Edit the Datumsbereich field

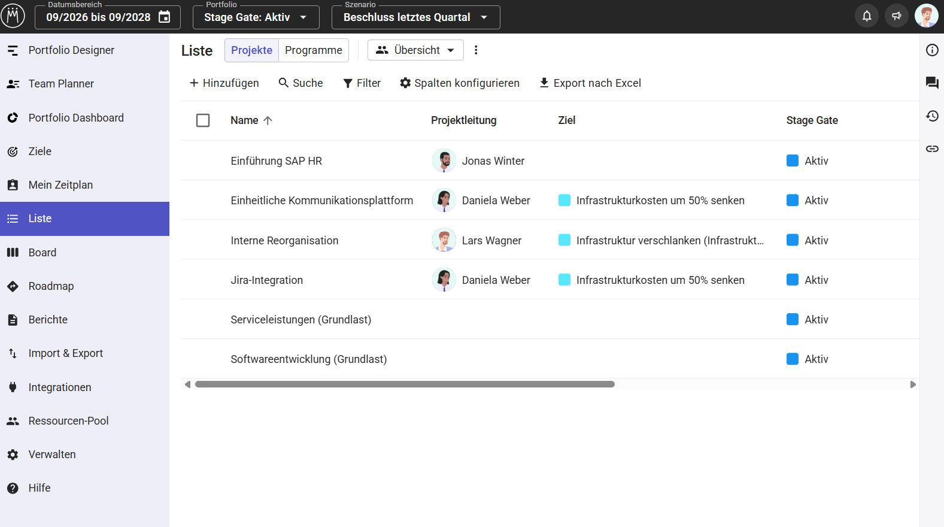pyautogui.click(x=108, y=17)
